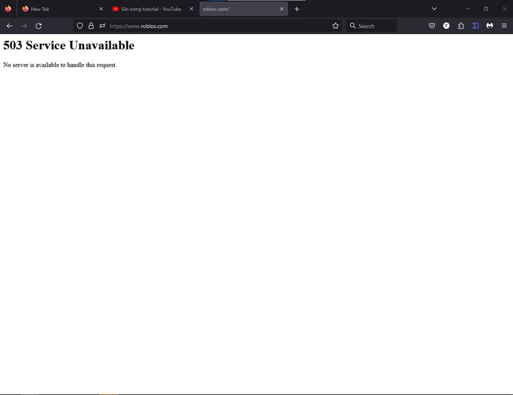
Task: Click the No server is available message
Action: pyautogui.click(x=60, y=65)
